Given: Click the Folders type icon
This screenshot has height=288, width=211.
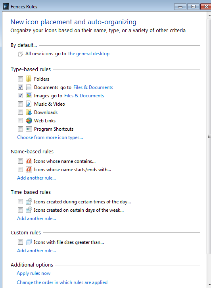Looking at the screenshot, I should 29,79.
